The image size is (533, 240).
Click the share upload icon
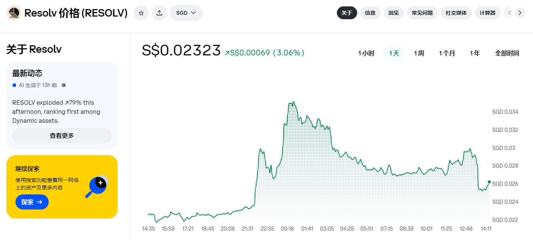[159, 13]
